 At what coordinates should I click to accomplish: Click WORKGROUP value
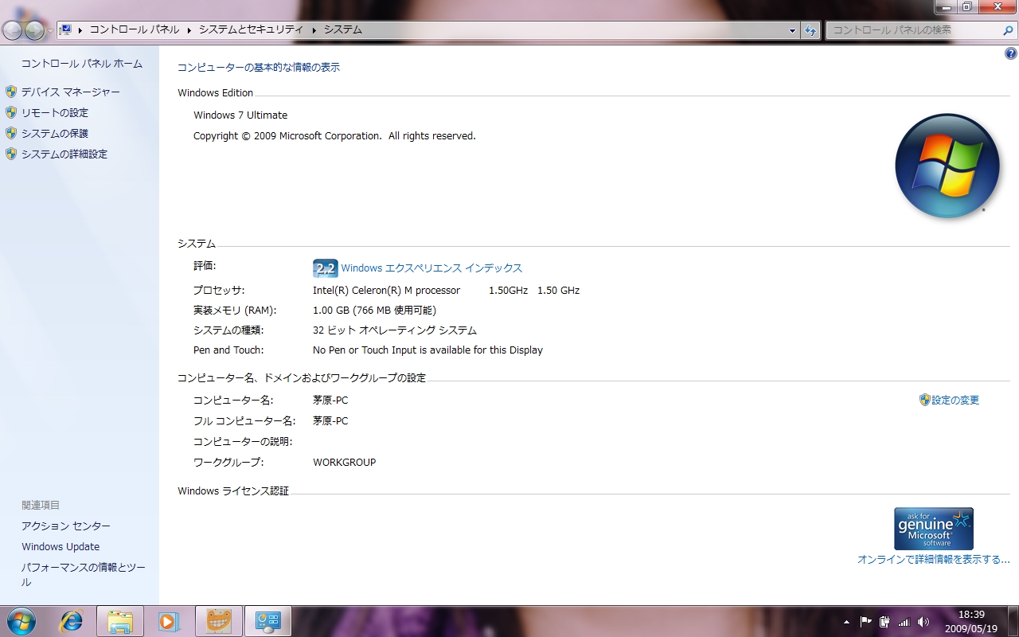pyautogui.click(x=345, y=463)
